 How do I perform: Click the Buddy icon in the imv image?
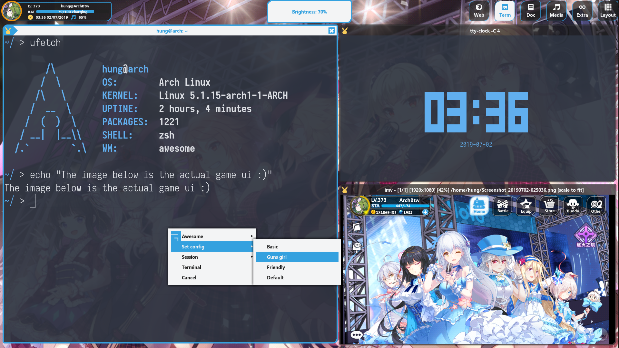573,206
